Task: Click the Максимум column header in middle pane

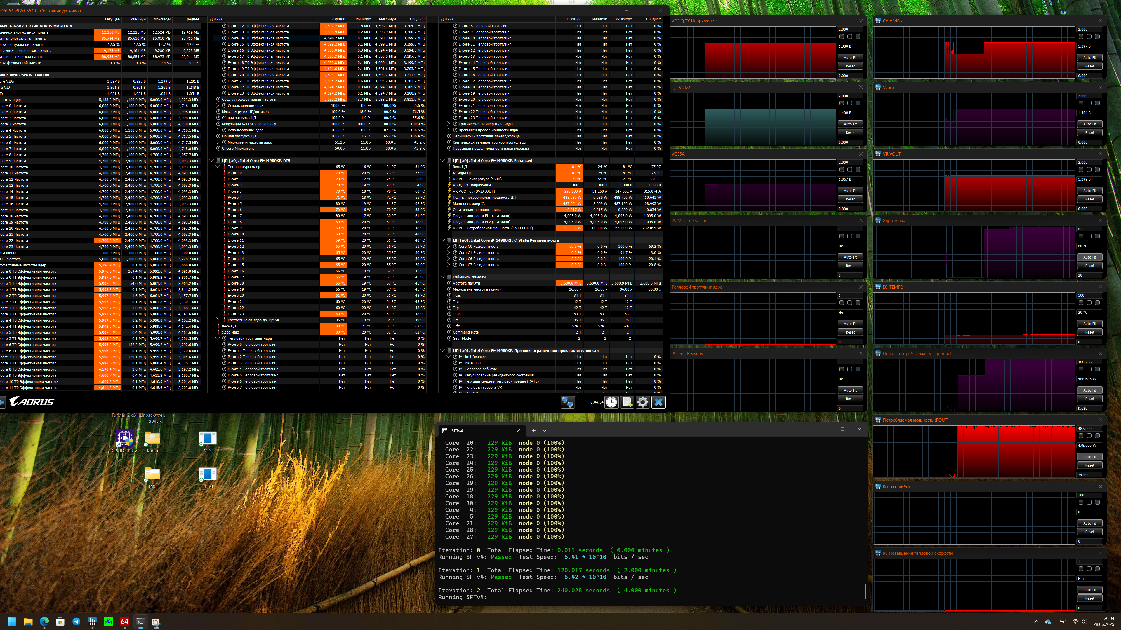Action: pyautogui.click(x=387, y=19)
